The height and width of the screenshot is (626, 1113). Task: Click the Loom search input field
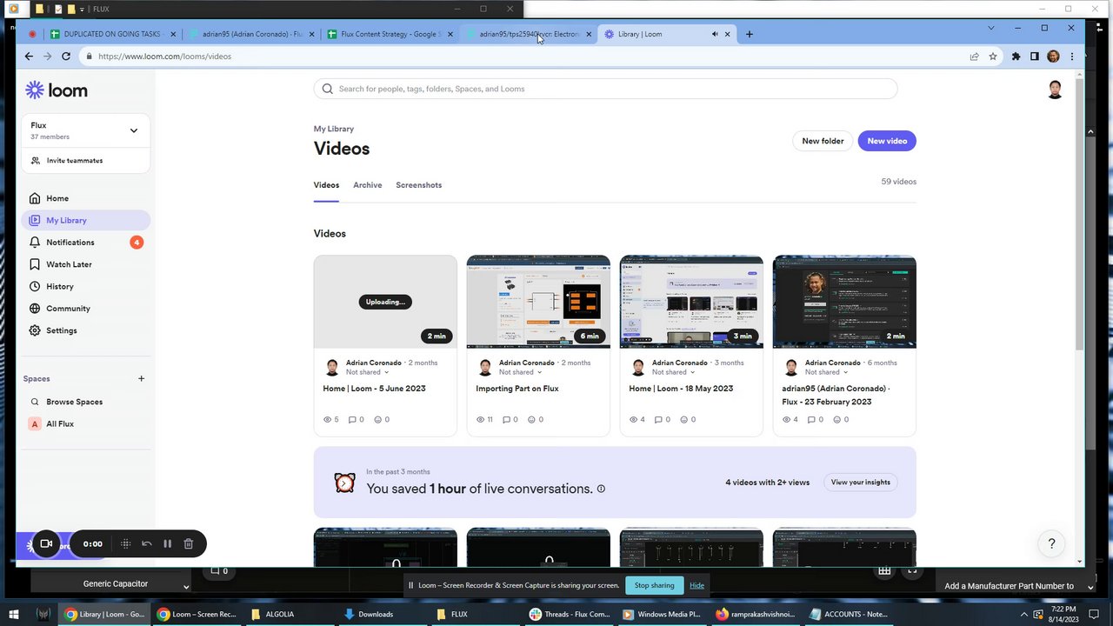(605, 89)
